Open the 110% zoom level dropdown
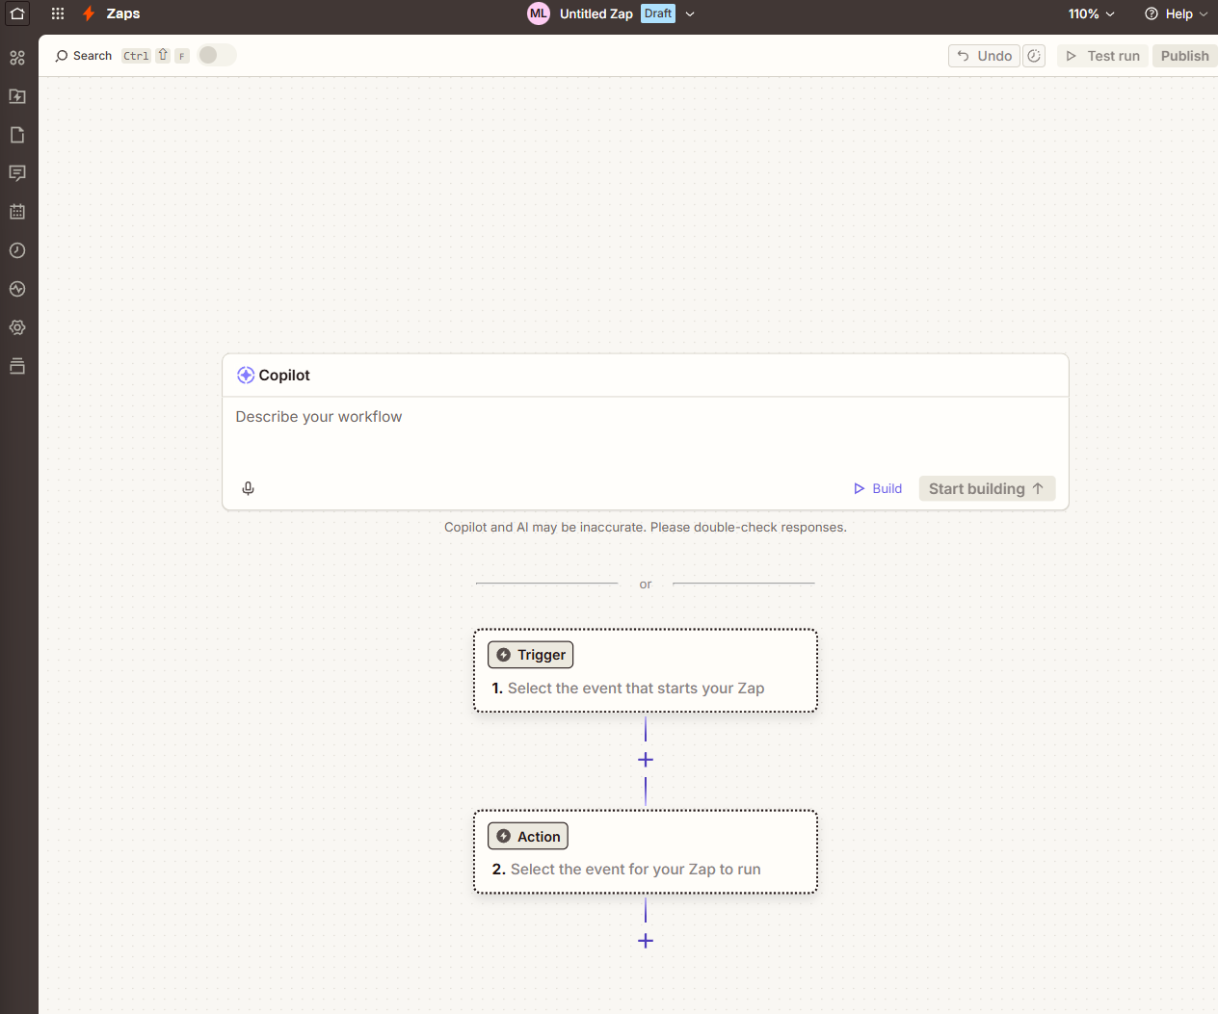1218x1014 pixels. click(x=1091, y=13)
